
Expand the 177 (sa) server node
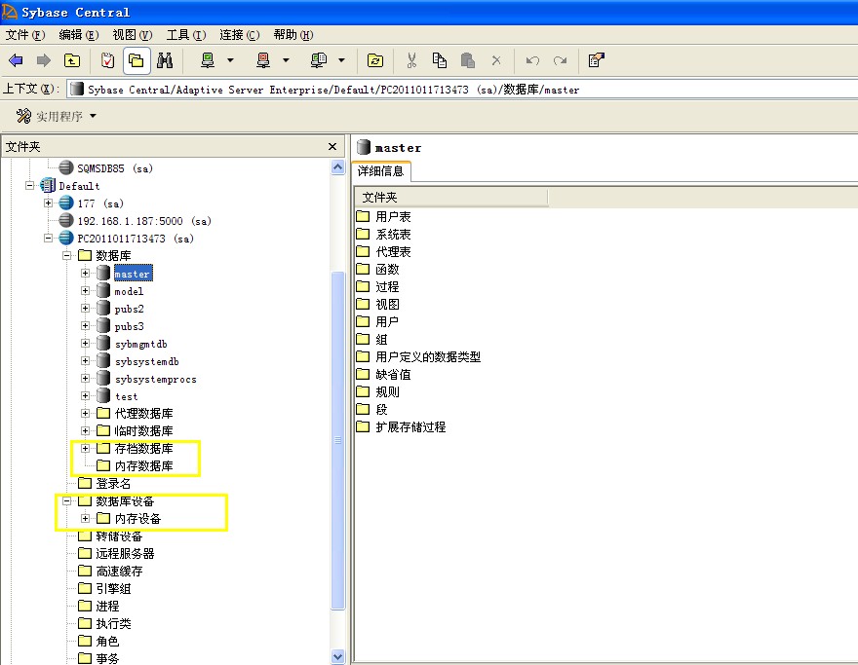(48, 203)
